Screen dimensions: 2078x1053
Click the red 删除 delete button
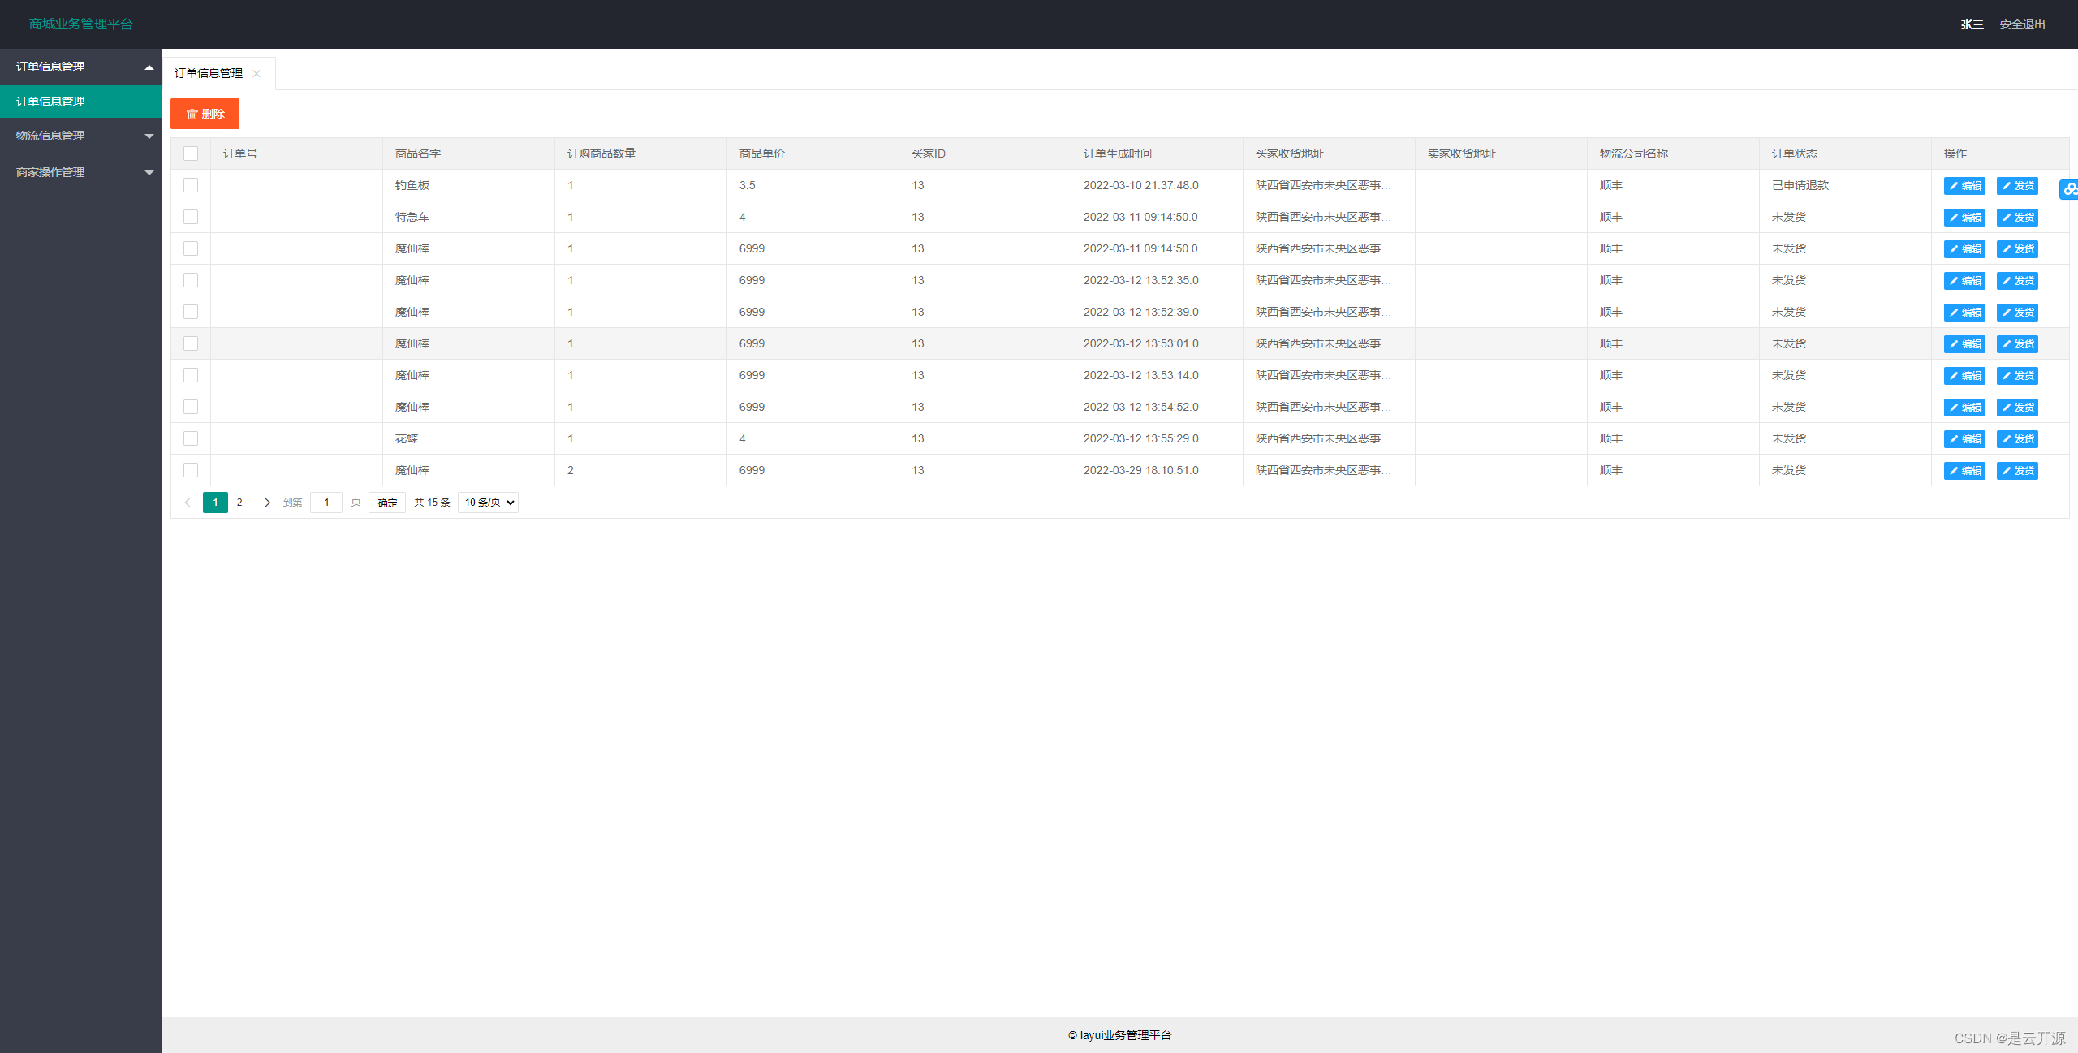coord(205,114)
